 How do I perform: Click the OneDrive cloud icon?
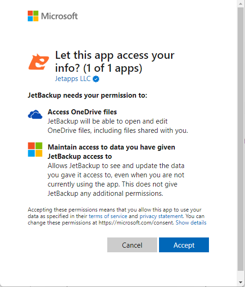coord(35,114)
